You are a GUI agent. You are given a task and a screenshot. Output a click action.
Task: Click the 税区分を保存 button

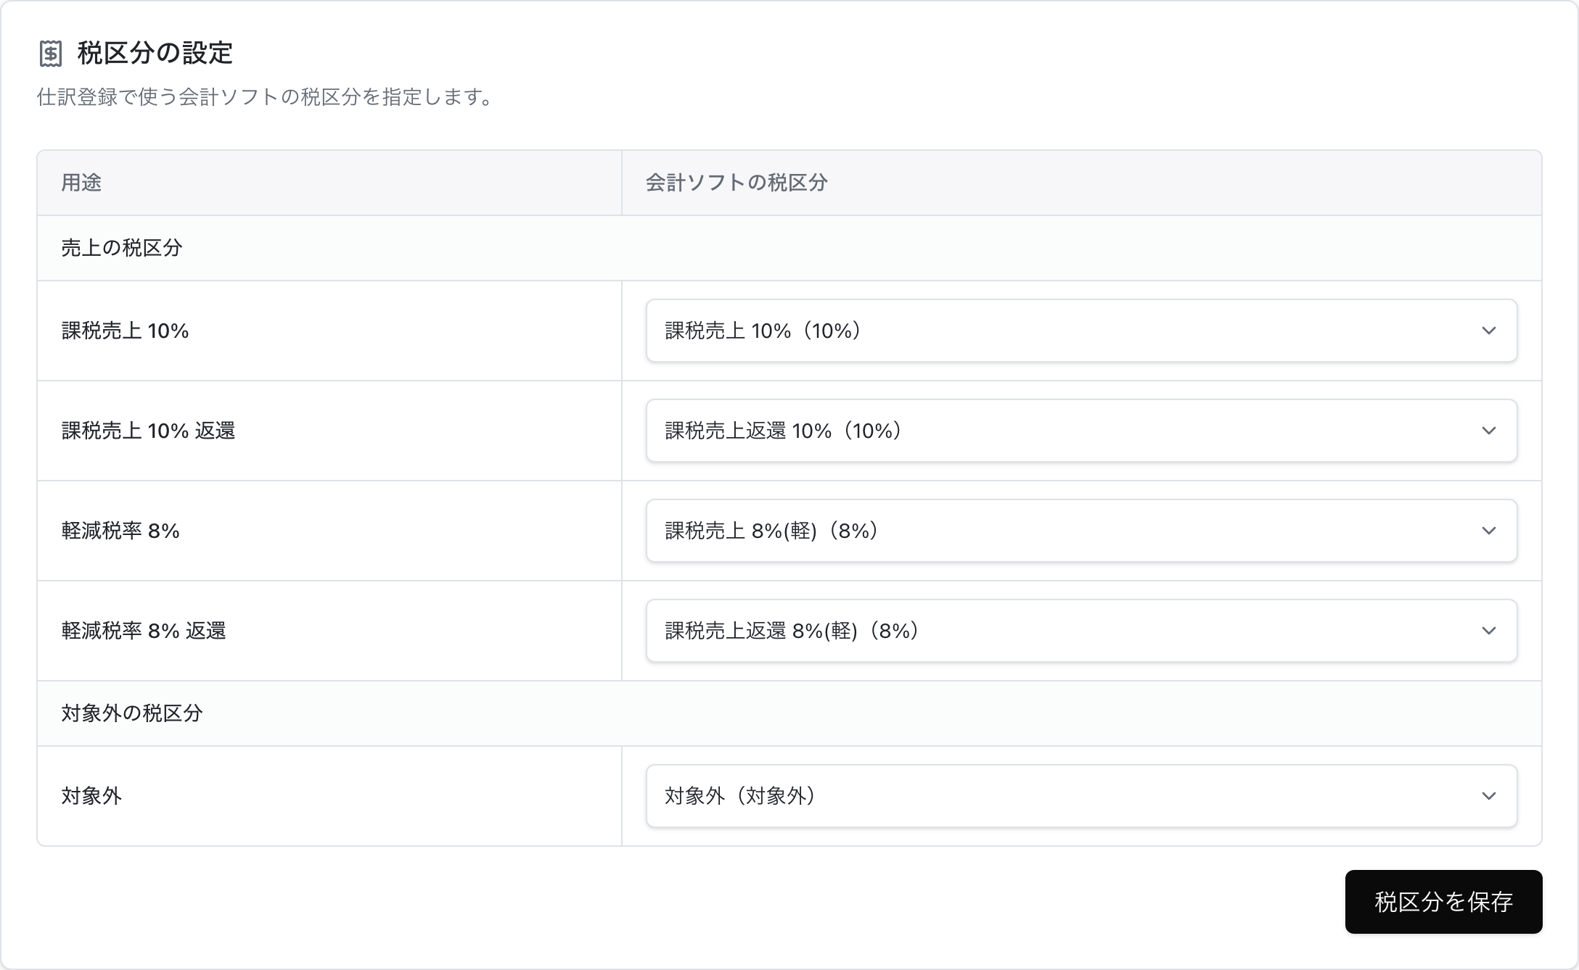(x=1443, y=902)
